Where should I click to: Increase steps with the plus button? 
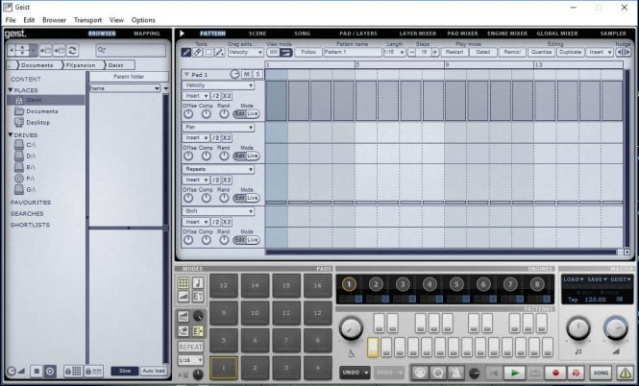pyautogui.click(x=435, y=52)
